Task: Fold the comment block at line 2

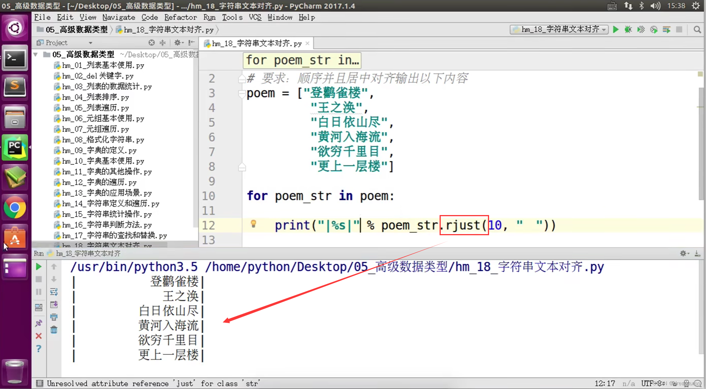Action: click(242, 79)
